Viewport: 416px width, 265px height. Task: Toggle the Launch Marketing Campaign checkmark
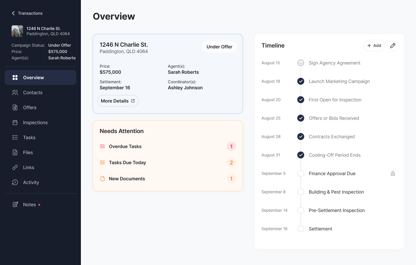click(x=301, y=81)
